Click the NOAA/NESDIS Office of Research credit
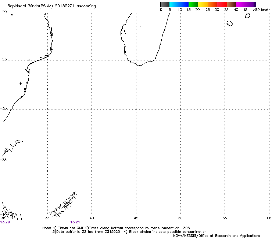 (x=216, y=236)
